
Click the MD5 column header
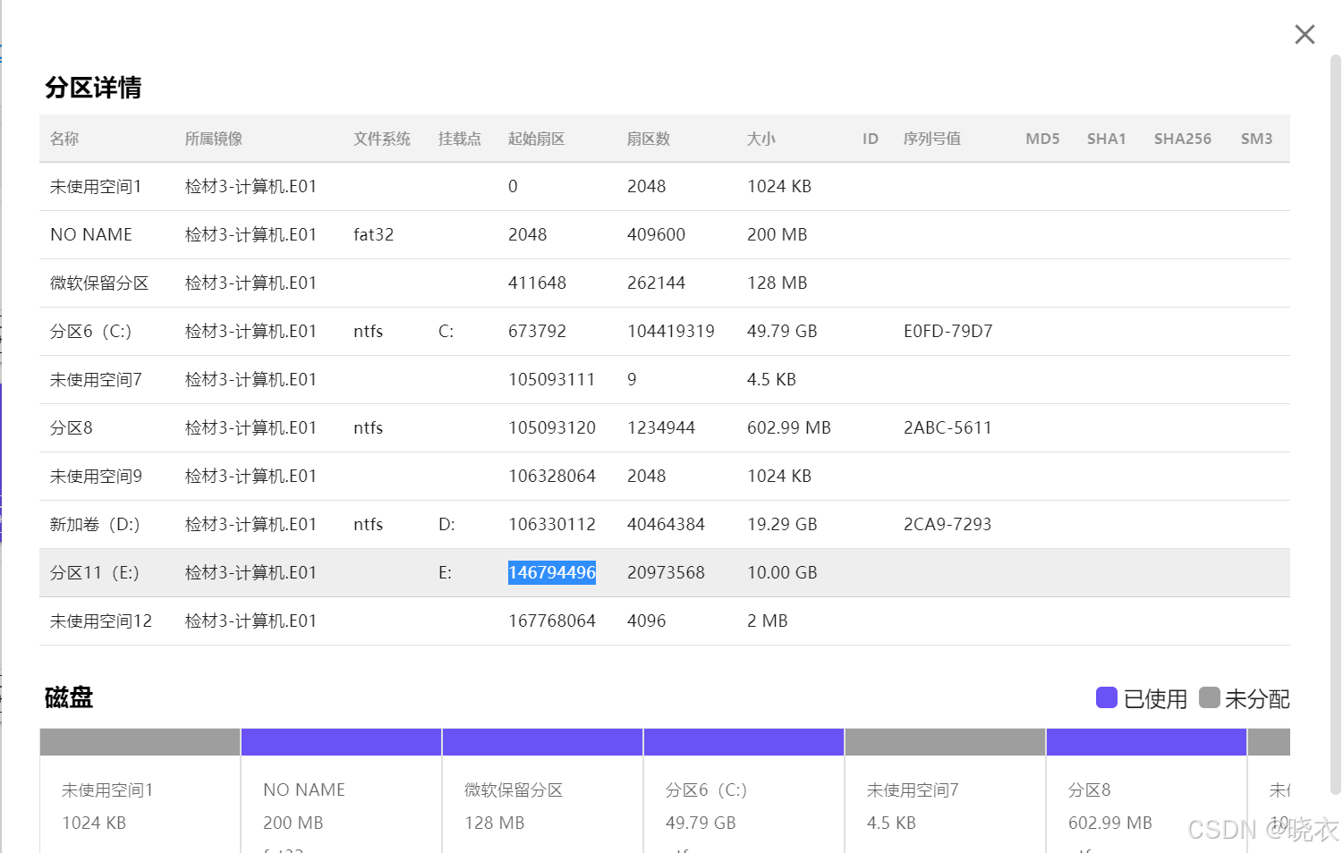coord(1042,139)
